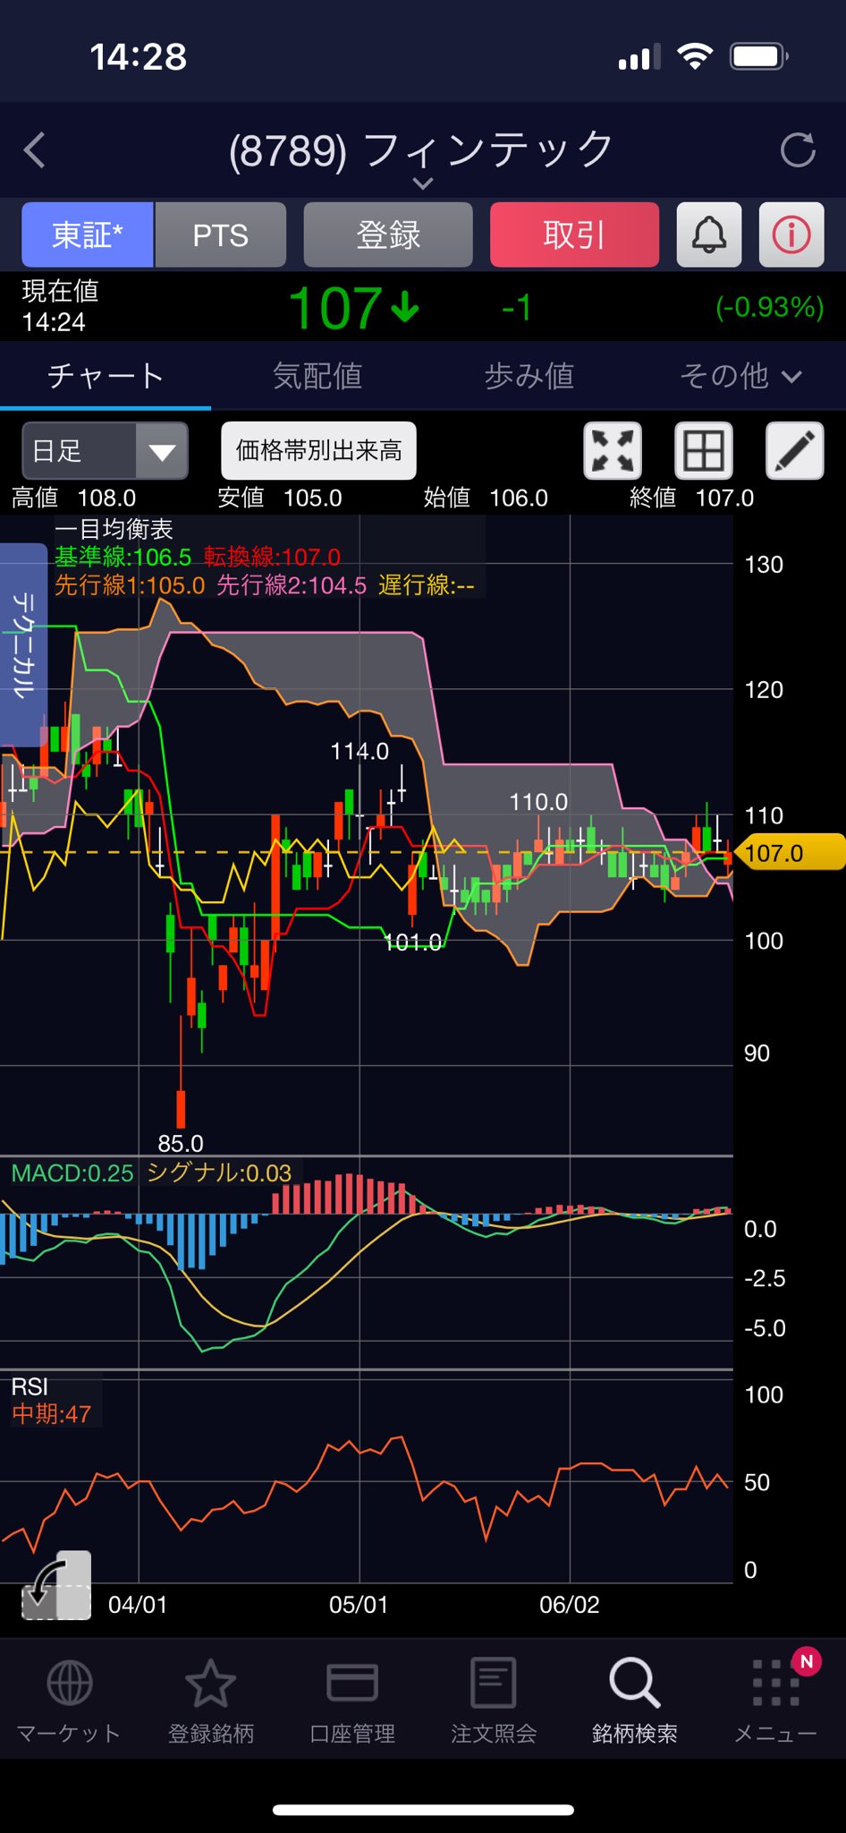This screenshot has height=1833, width=846.
Task: Open price alert bell notifications
Action: pos(709,234)
